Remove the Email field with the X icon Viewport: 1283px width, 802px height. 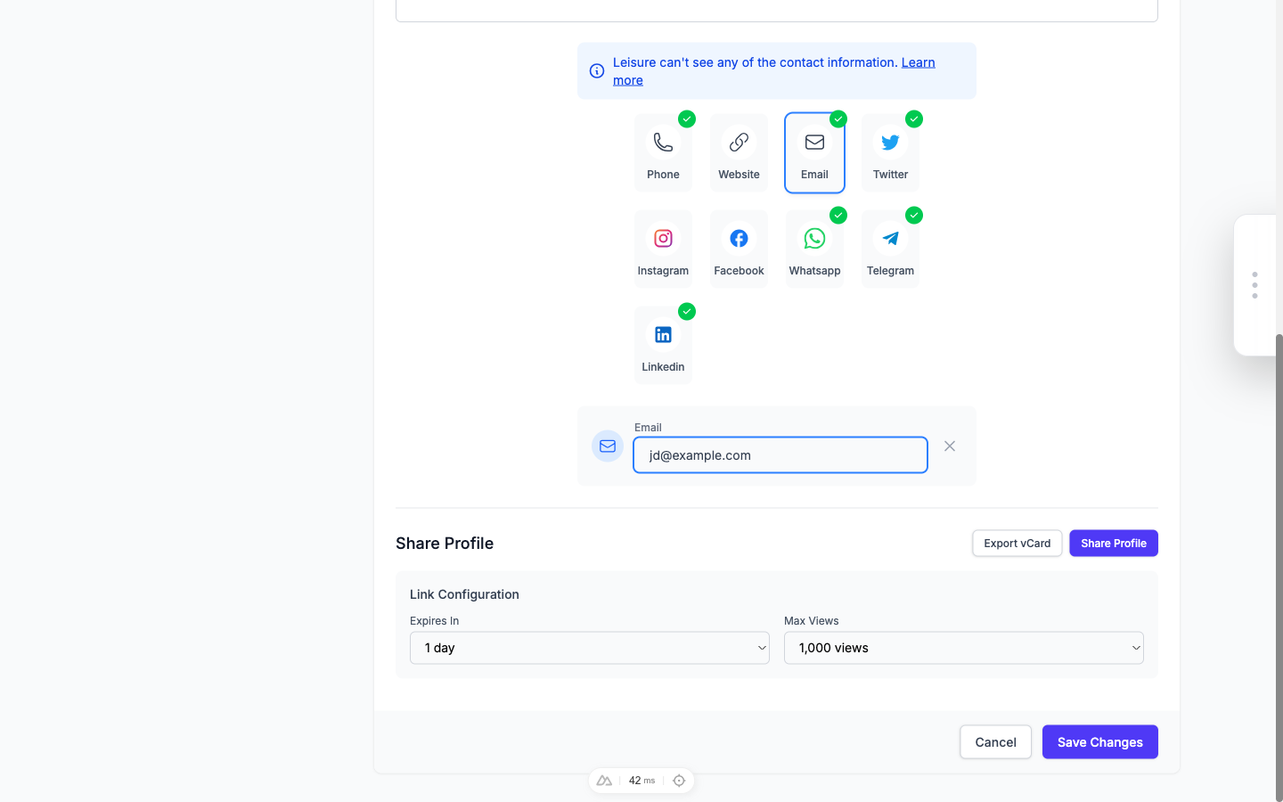tap(950, 446)
